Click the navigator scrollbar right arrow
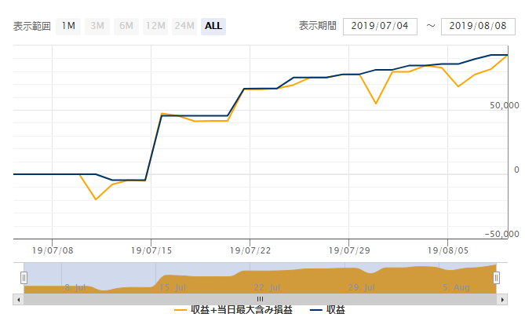Viewport: 525px width, 321px height. coord(502,300)
